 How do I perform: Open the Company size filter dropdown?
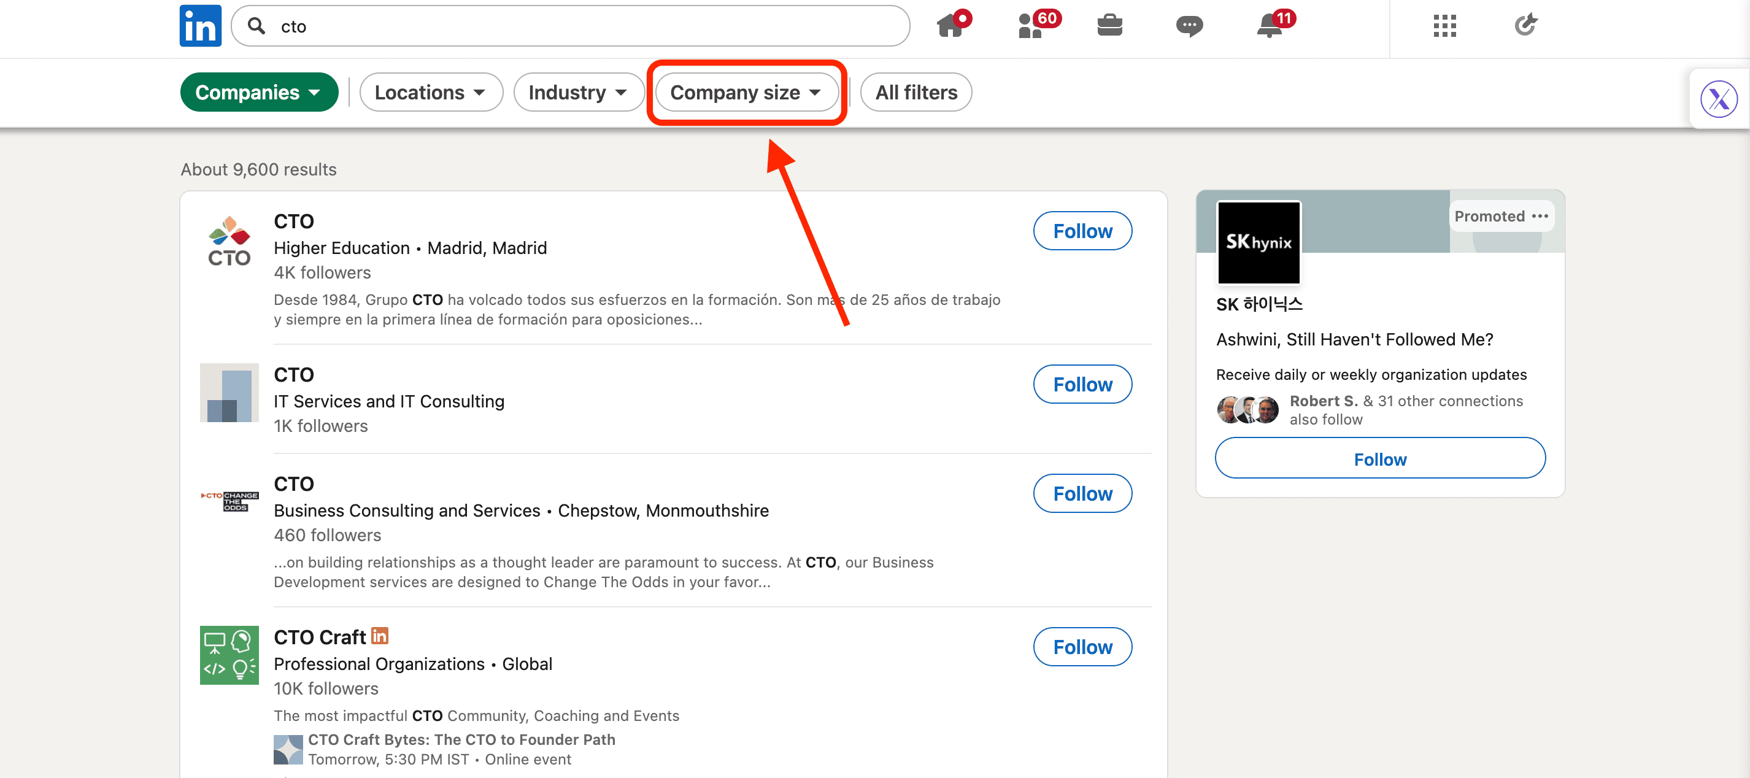point(746,93)
